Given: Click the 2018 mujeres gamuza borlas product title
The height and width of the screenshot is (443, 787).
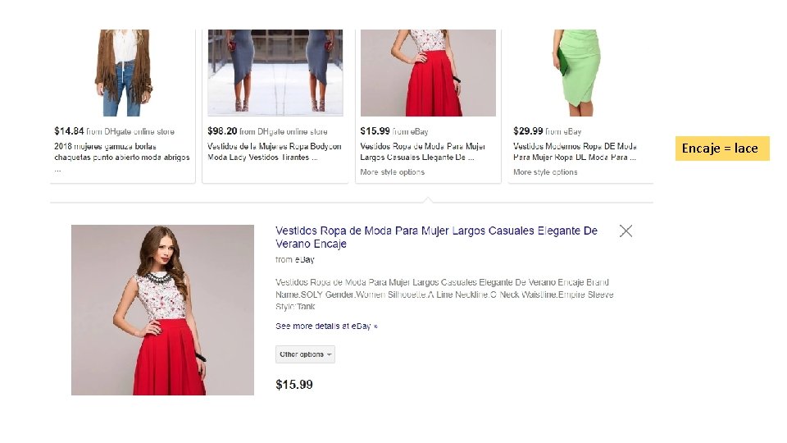Looking at the screenshot, I should click(122, 152).
